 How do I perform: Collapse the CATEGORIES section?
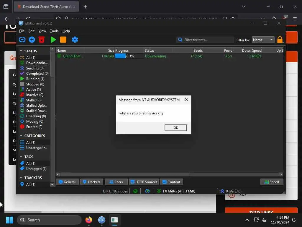tap(21, 136)
